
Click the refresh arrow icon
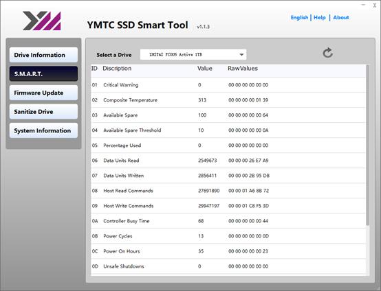pos(327,53)
